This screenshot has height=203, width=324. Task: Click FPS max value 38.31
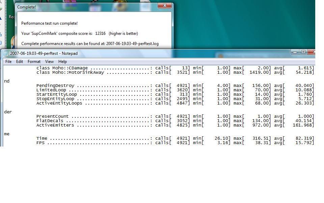click(x=262, y=143)
